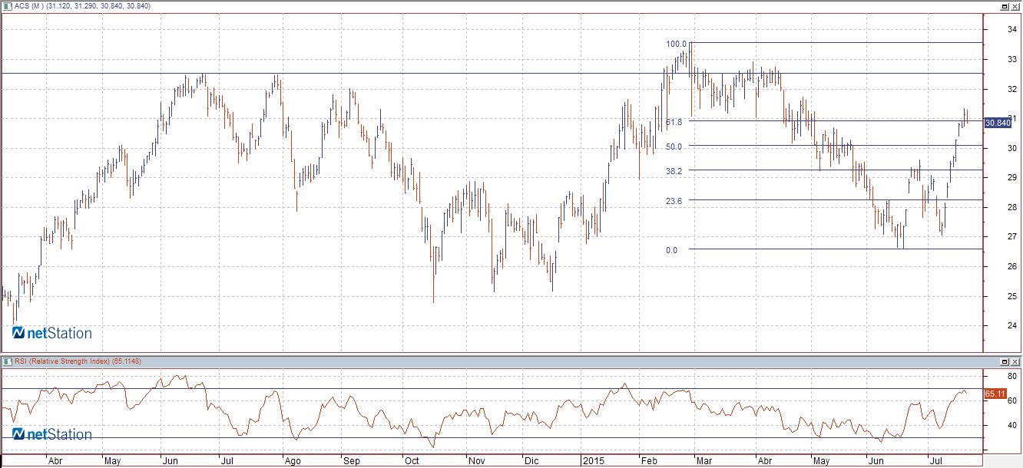
Task: Select the 23.6 Fibonacci level label
Action: (674, 200)
